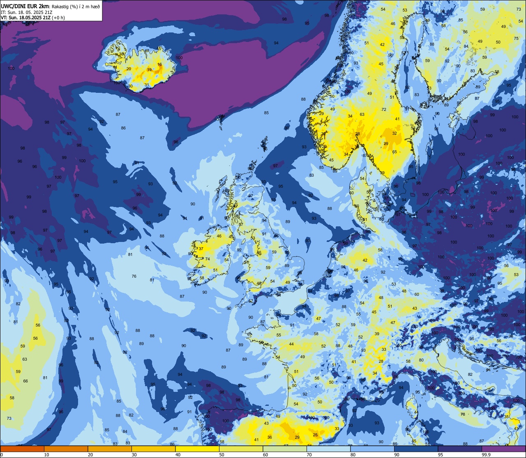Click the purple legend segment above 99.9
Viewport: 526px width, 458px height.
pyautogui.click(x=503, y=449)
